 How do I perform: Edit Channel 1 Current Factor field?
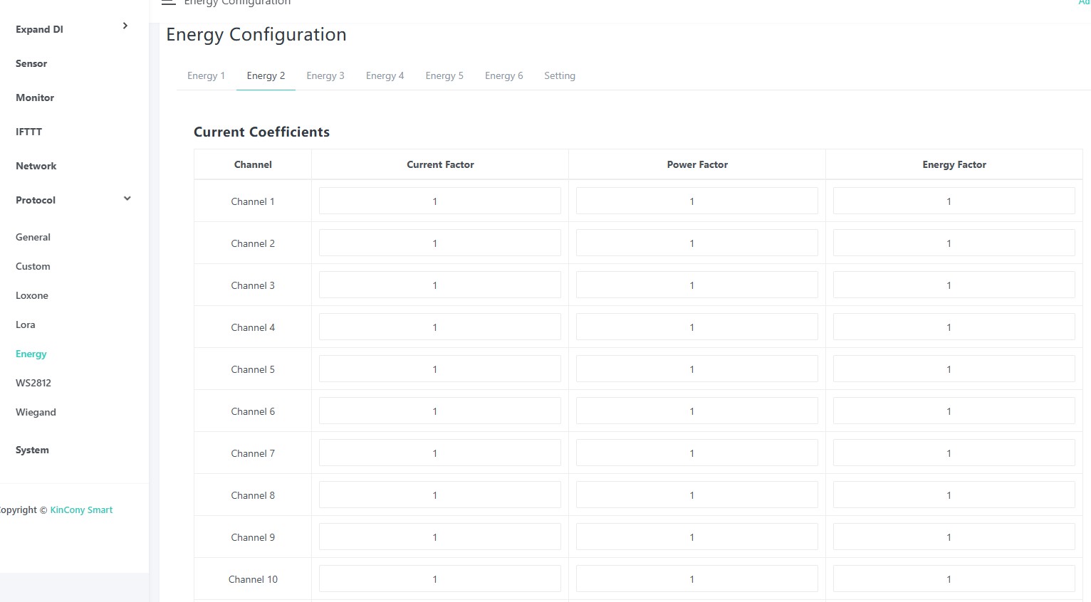click(x=440, y=201)
